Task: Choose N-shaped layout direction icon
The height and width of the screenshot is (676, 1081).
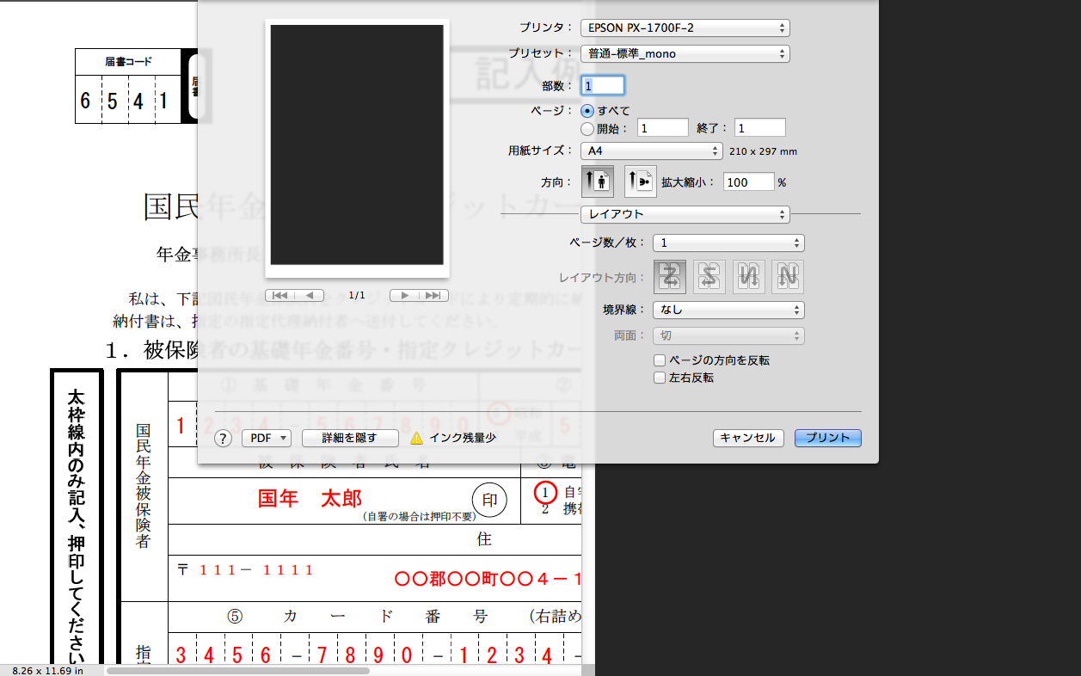Action: 788,277
